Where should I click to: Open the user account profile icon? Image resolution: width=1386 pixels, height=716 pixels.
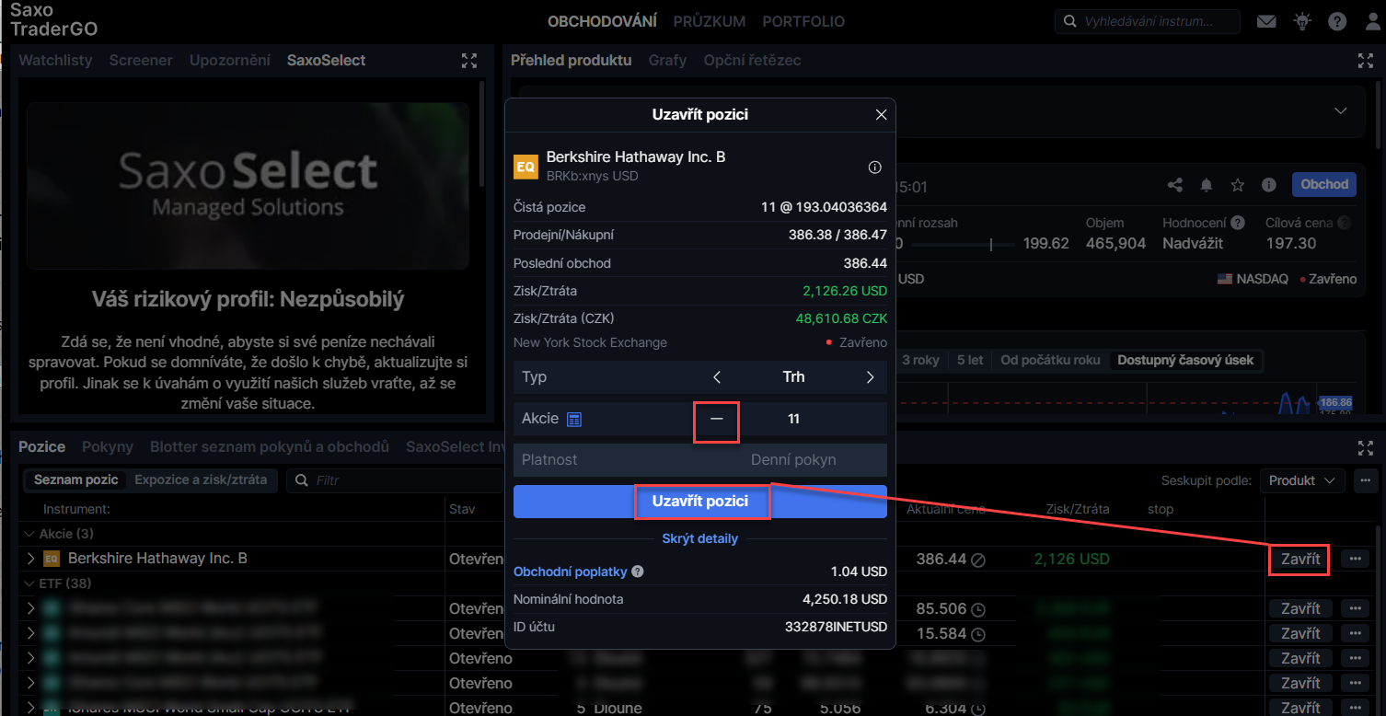point(1373,21)
